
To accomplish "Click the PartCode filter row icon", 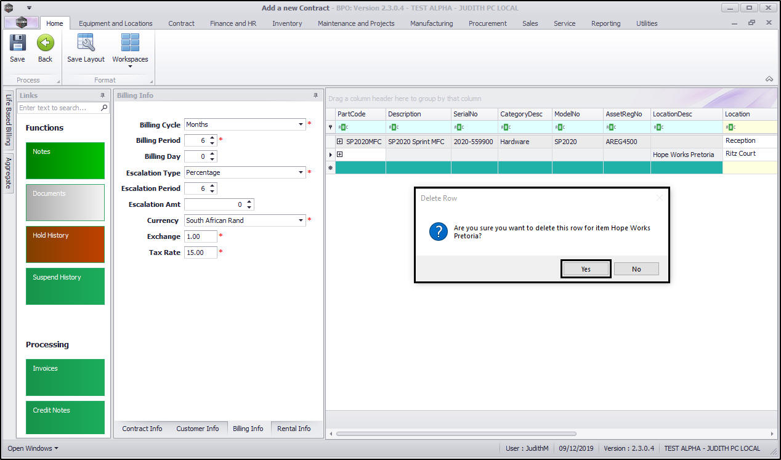I will point(344,127).
